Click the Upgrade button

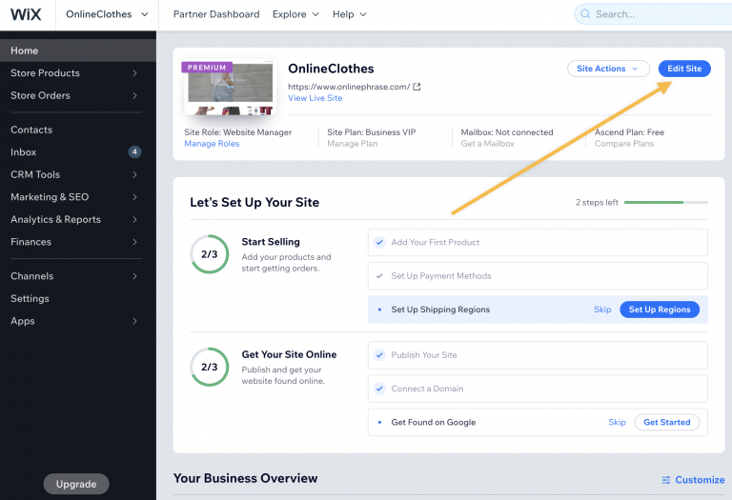click(x=76, y=484)
